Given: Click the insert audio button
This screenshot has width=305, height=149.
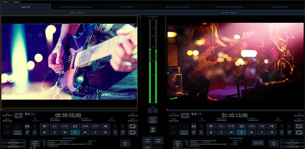Looking at the screenshot, I should click(147, 140).
